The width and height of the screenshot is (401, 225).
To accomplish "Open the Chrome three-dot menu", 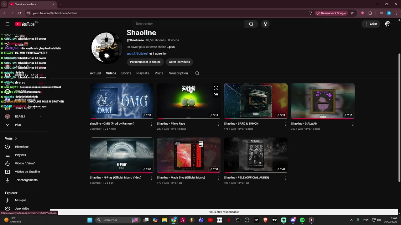I will coord(396,13).
